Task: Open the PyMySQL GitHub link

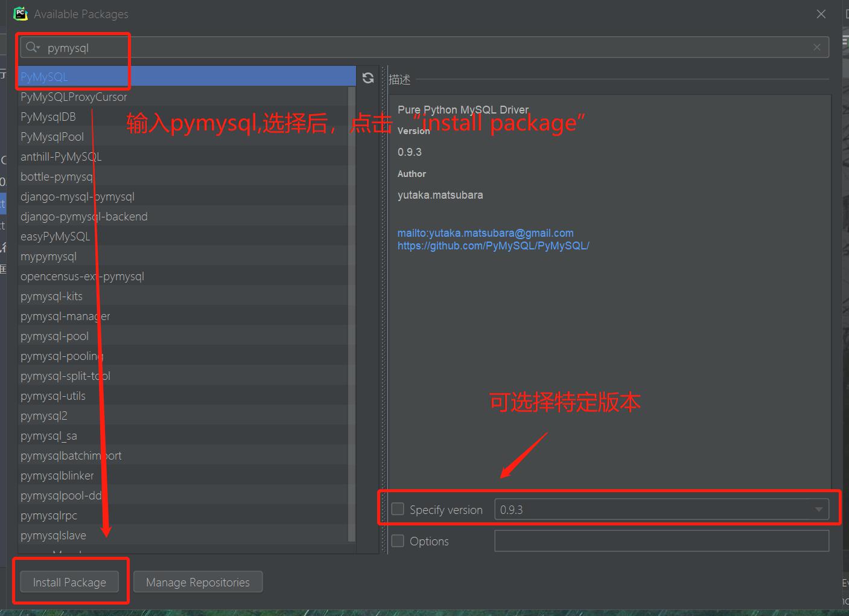Action: point(493,246)
